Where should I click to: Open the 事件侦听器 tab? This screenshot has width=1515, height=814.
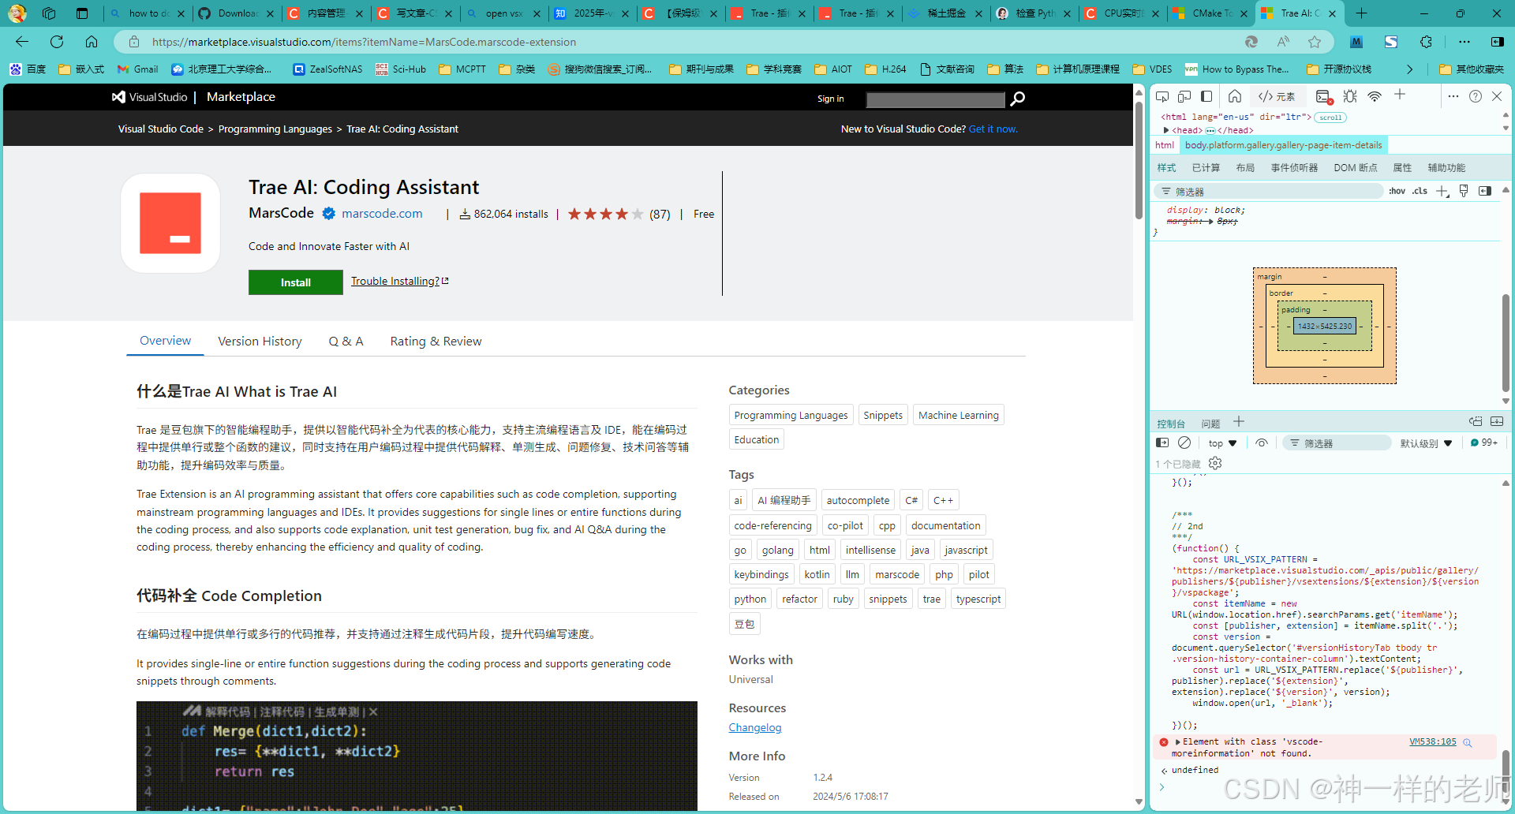click(x=1294, y=168)
